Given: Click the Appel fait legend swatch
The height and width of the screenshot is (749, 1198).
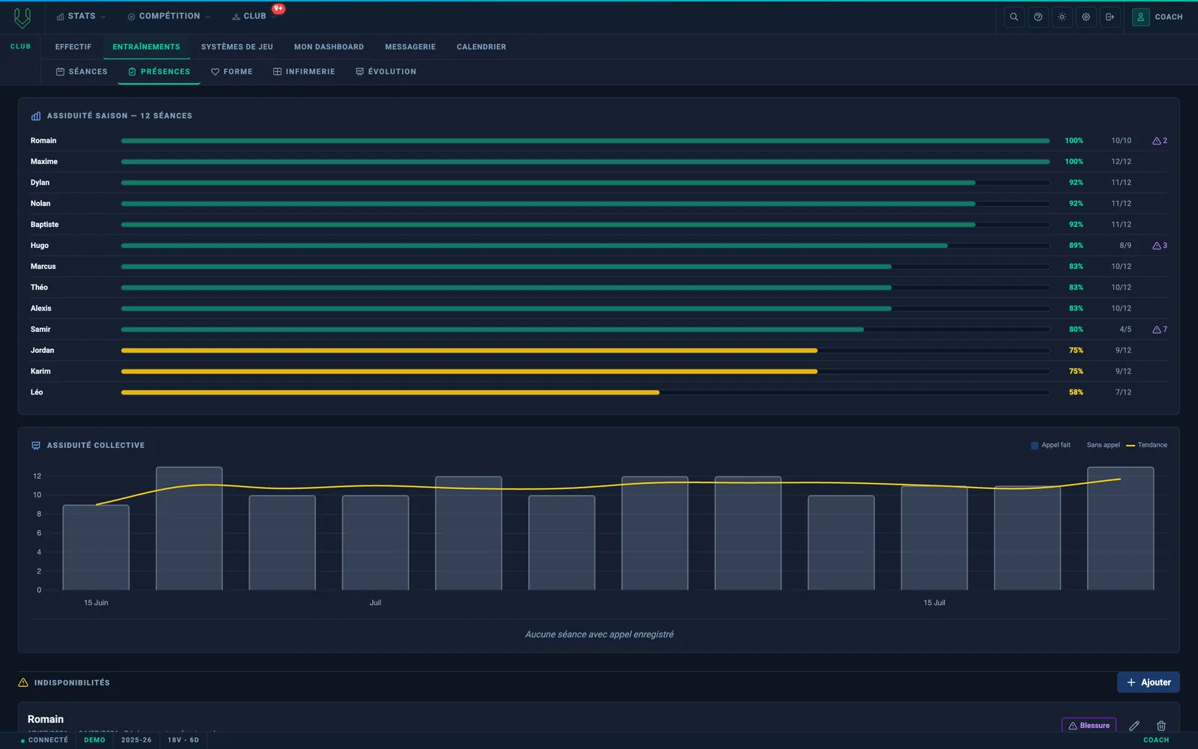Looking at the screenshot, I should pyautogui.click(x=1035, y=445).
